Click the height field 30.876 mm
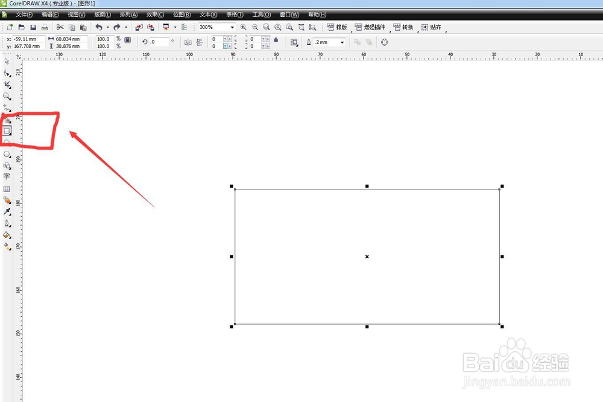 point(71,46)
